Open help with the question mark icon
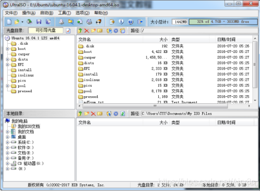Image resolution: width=260 pixels, height=191 pixels. (130, 22)
